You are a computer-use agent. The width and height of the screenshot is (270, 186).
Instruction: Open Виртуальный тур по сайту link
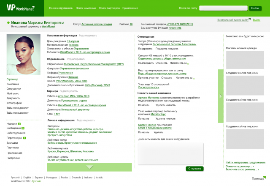point(233,20)
